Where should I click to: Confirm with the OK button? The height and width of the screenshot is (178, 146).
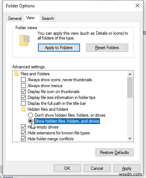(x=67, y=168)
